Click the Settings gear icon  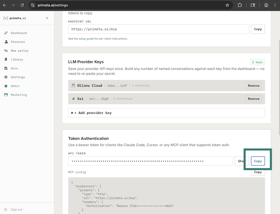click(6, 77)
